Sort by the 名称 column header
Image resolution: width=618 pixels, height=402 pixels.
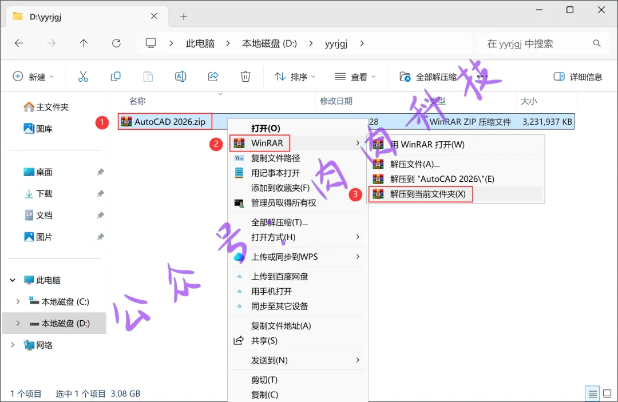coord(137,101)
